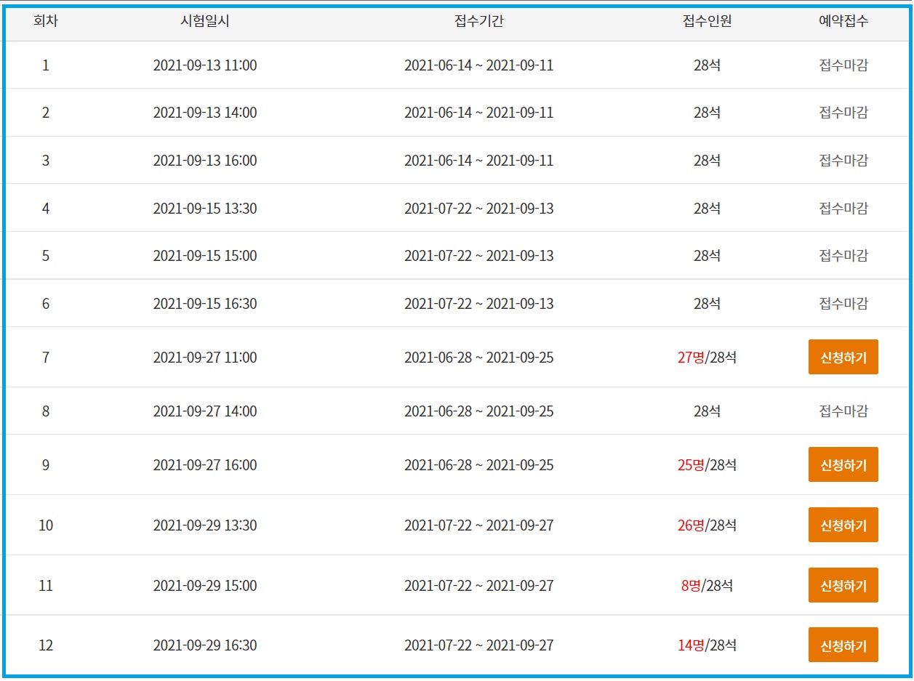Select the 시험일시 column header
This screenshot has width=914, height=681.
pos(205,21)
